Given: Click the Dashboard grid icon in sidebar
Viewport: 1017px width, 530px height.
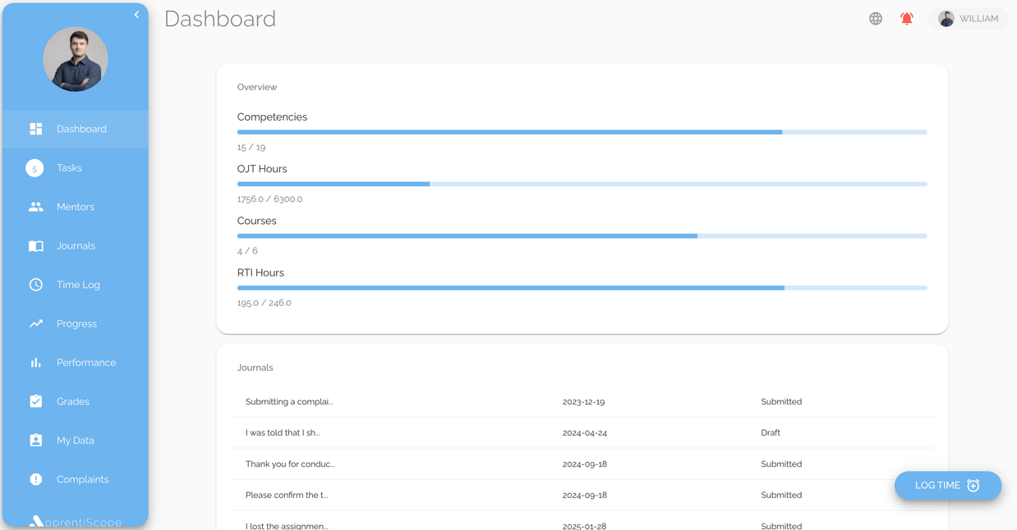Looking at the screenshot, I should (36, 129).
